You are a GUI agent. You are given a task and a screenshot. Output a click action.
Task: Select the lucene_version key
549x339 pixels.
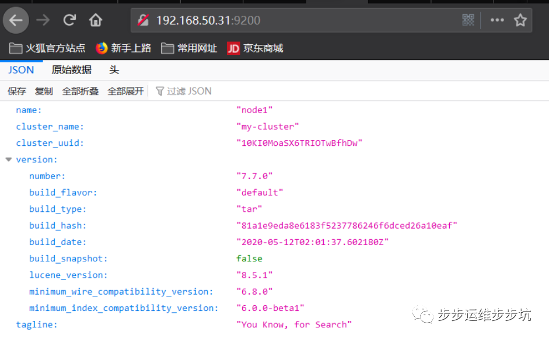coord(68,275)
